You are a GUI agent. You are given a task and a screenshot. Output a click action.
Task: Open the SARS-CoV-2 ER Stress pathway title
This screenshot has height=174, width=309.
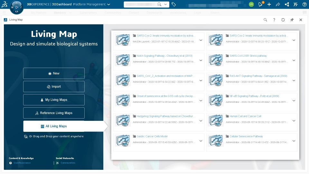(x=248, y=56)
